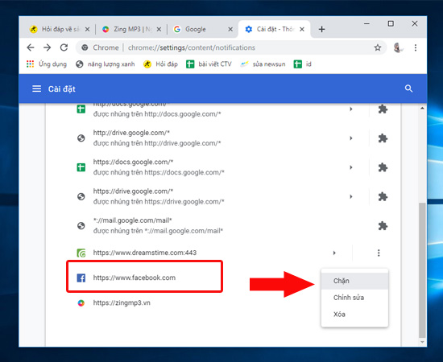Click the Facebook site favicon
This screenshot has height=362, width=443.
click(x=81, y=278)
